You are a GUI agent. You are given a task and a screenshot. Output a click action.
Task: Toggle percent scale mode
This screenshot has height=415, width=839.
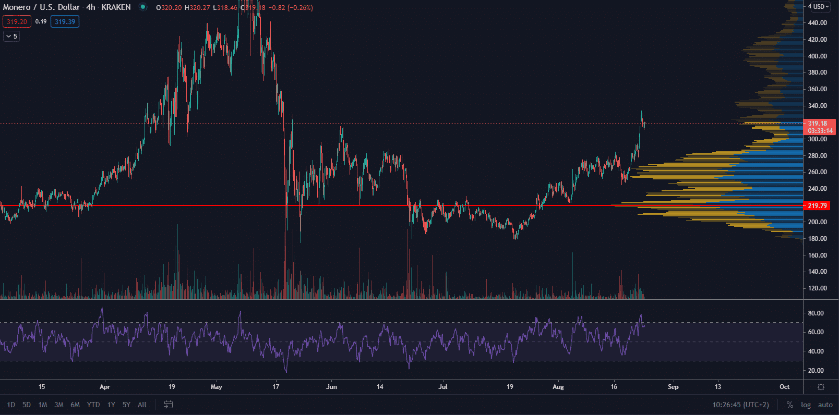pos(789,405)
